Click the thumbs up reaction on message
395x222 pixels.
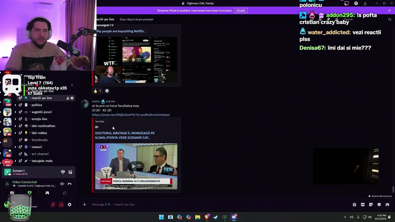[x=98, y=91]
